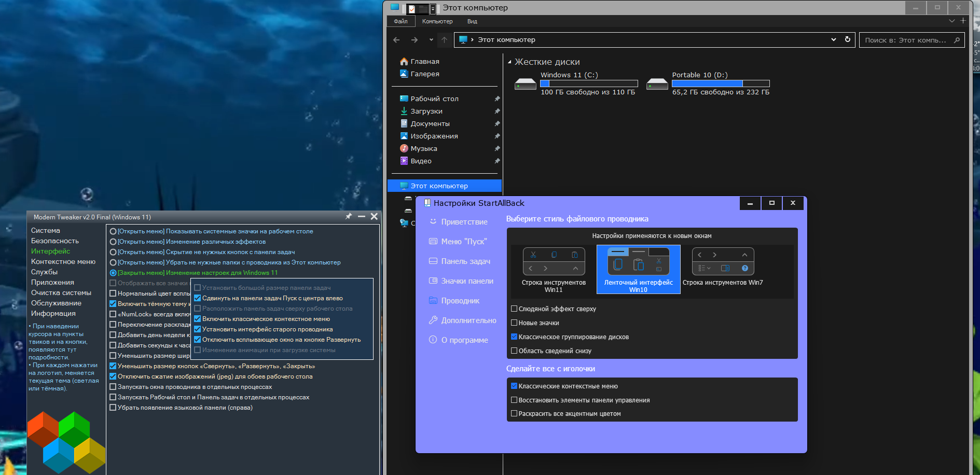Open the Portable 10 (D:) drive icon
The image size is (980, 475).
pos(657,84)
